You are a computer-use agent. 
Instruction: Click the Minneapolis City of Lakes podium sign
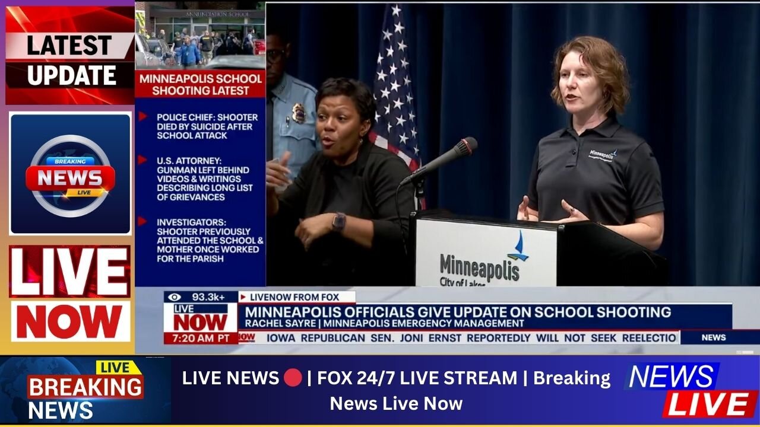pos(486,253)
